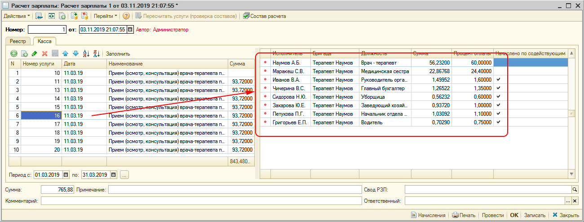584x222 pixels.
Task: Open help via the question mark icon
Action: pyautogui.click(x=126, y=16)
